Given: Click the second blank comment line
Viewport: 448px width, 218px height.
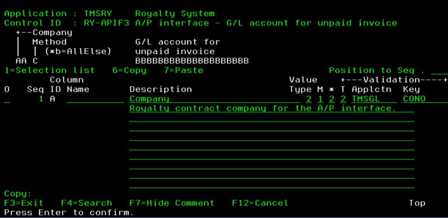Looking at the screenshot, I should (x=271, y=128).
